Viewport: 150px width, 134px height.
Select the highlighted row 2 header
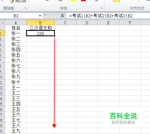click(x=2, y=33)
